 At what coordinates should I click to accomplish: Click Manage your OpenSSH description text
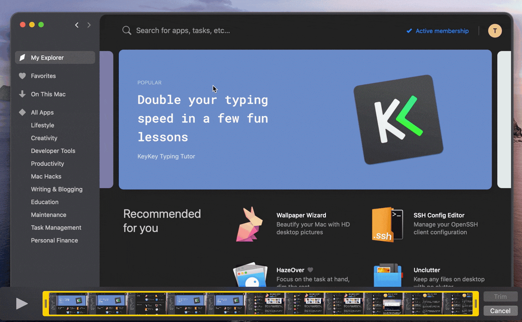pos(446,228)
